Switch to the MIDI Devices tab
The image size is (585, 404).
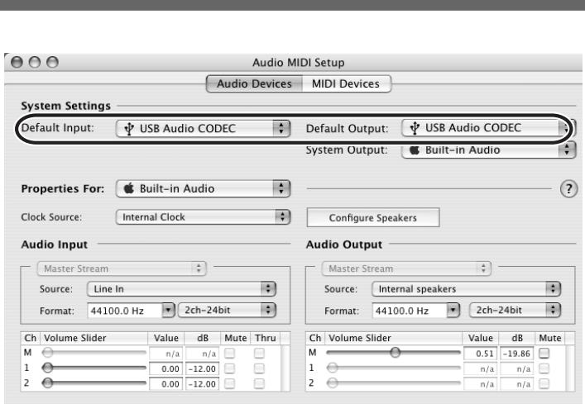click(x=346, y=83)
